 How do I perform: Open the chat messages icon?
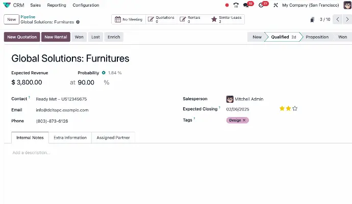(247, 5)
